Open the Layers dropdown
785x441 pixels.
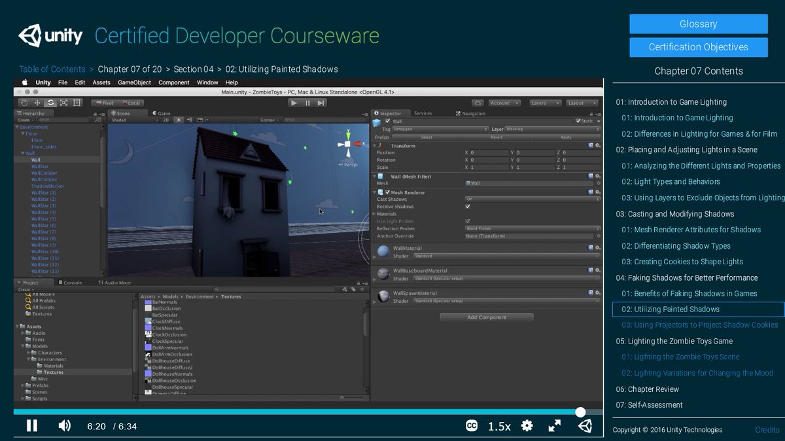[545, 103]
